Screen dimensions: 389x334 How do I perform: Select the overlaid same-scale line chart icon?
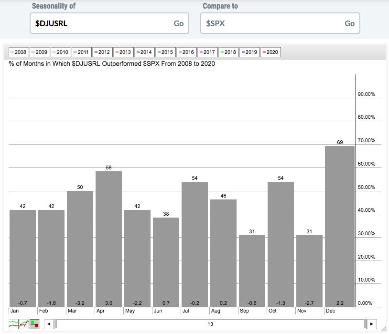coord(24,324)
